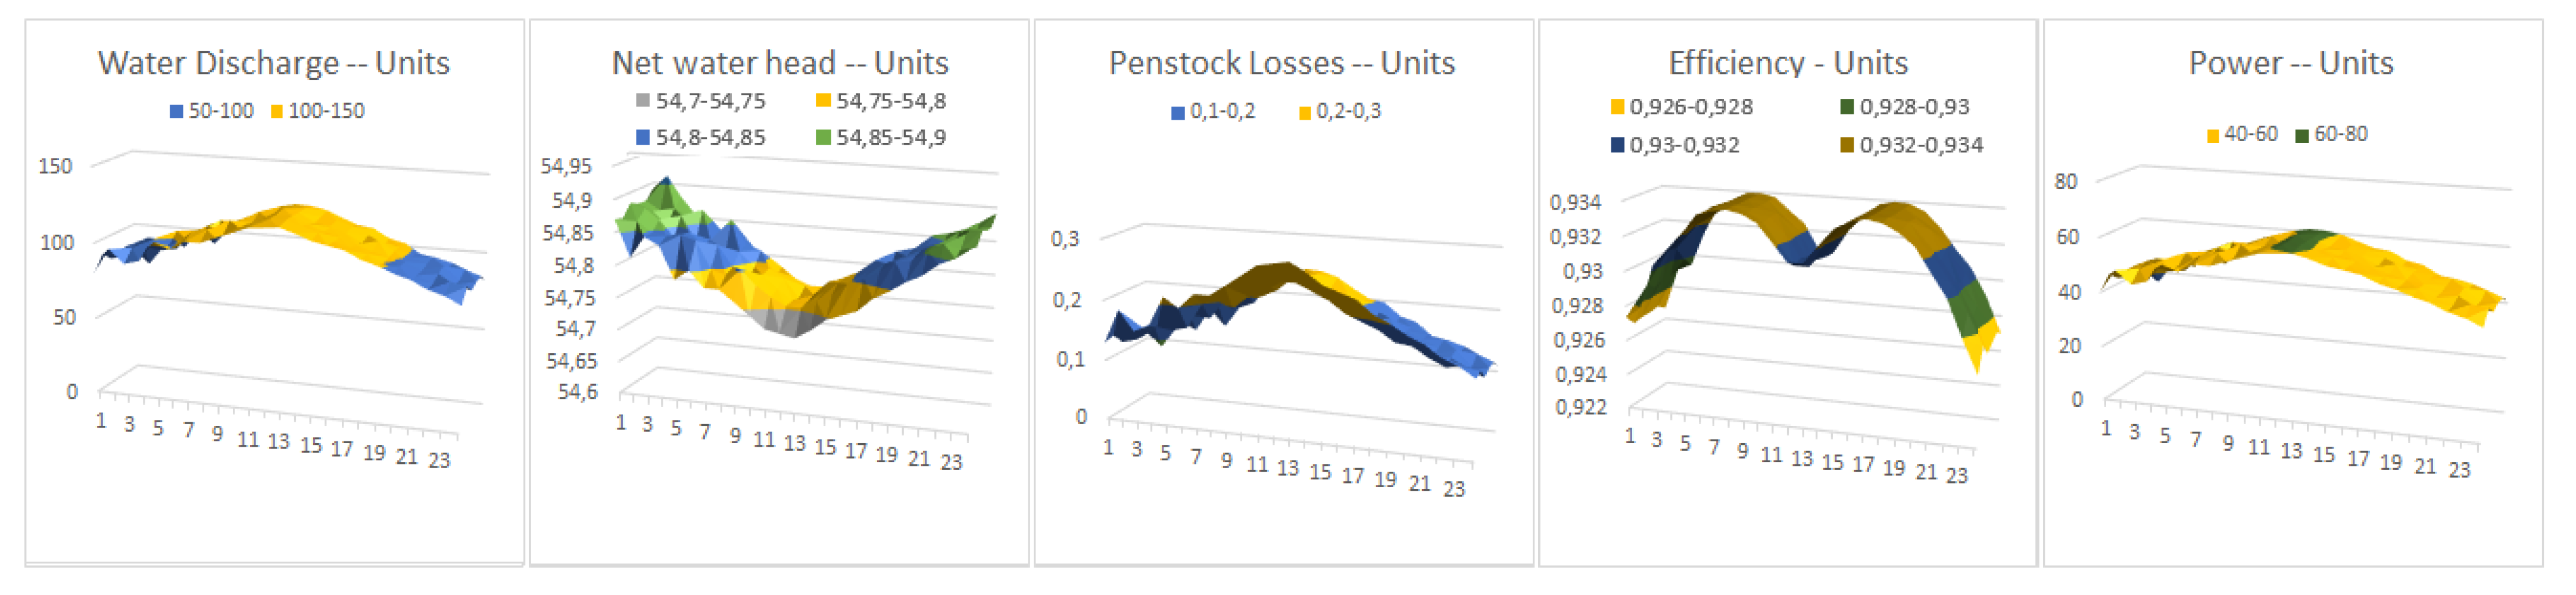Click the 150 axis label on Water Discharge

[x=55, y=166]
